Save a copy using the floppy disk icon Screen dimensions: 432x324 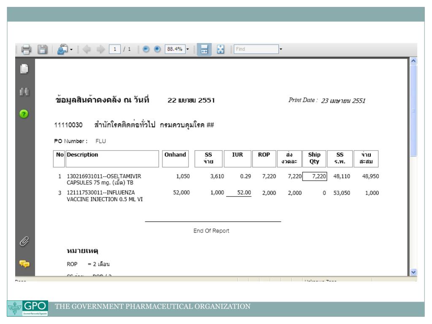[43, 49]
